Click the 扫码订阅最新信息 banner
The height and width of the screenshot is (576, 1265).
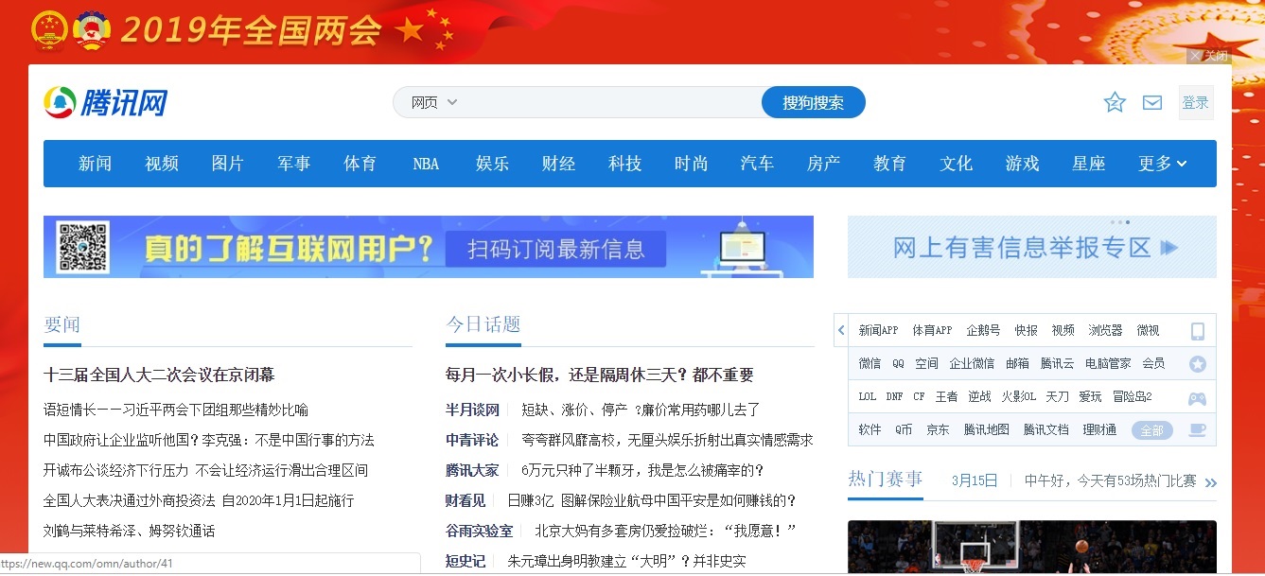coord(429,247)
